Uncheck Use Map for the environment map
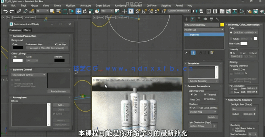 (x=56, y=44)
